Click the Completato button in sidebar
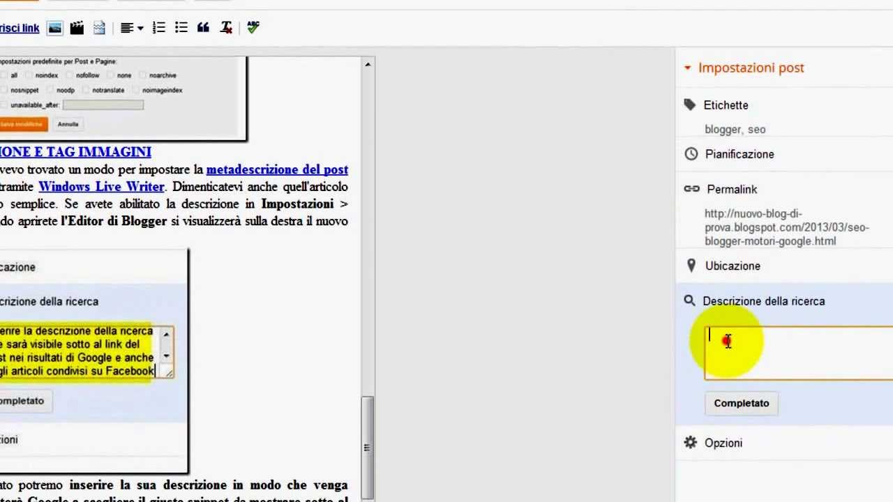The image size is (893, 502). (741, 403)
